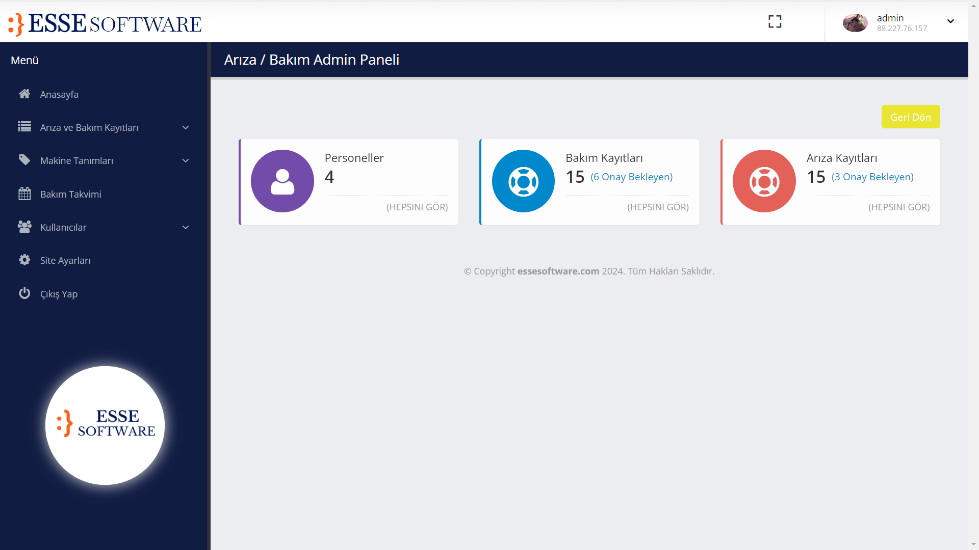Expand the Arıza ve Bakım Kayıtları submenu chevron

(186, 128)
